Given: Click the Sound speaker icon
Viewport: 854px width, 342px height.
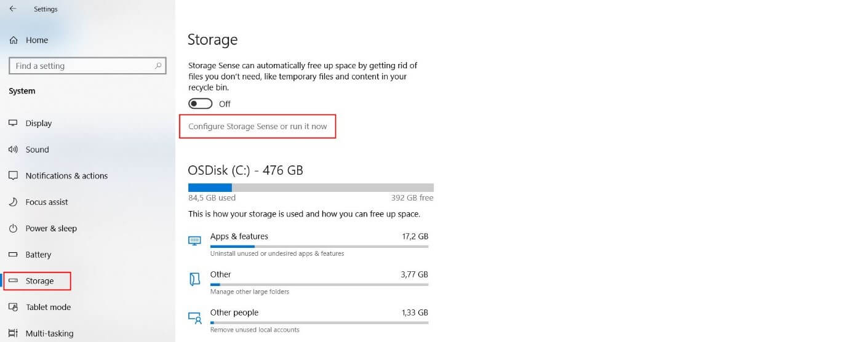Looking at the screenshot, I should click(13, 149).
